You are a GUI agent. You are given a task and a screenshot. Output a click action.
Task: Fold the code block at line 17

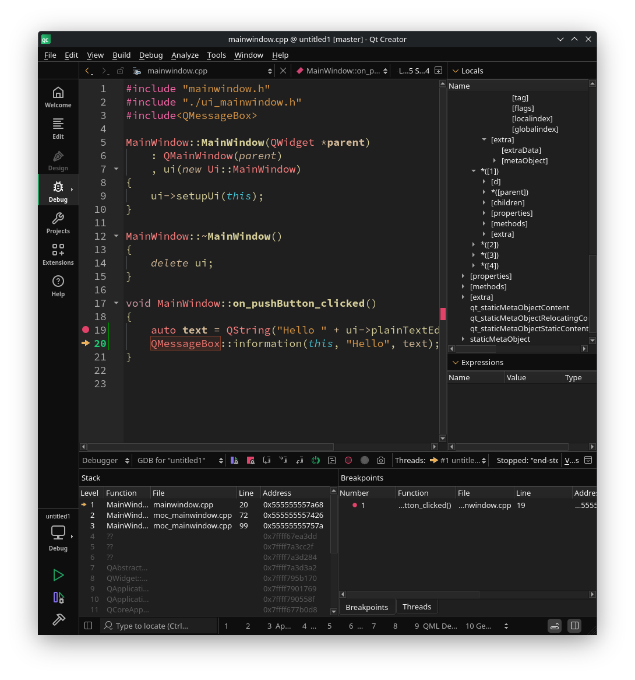pos(116,303)
